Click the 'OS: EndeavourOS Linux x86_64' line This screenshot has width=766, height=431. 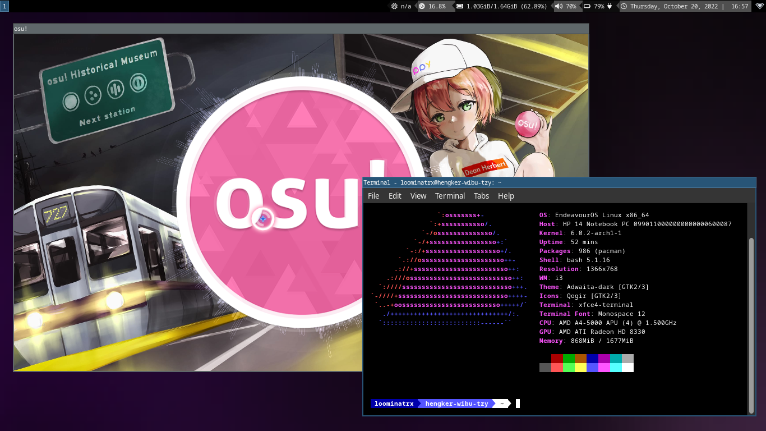(594, 215)
